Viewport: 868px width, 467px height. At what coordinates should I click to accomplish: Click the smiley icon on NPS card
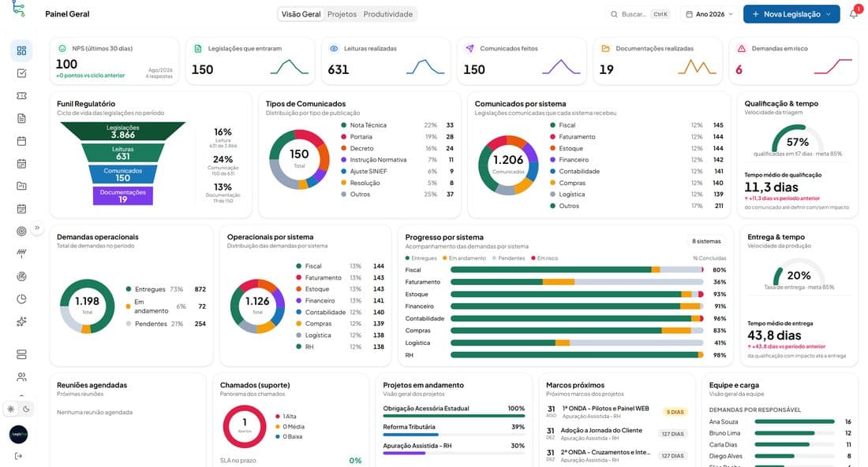point(62,49)
